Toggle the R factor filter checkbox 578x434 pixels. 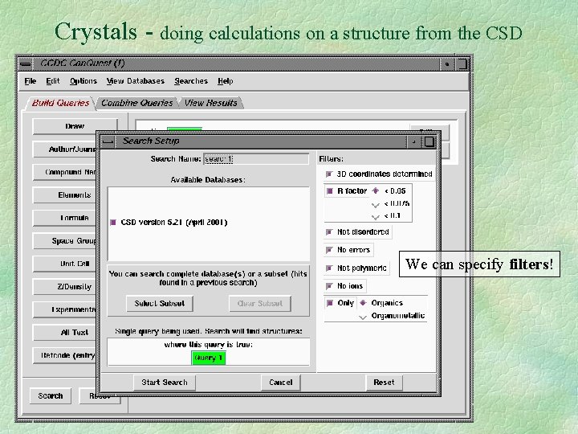(x=330, y=190)
